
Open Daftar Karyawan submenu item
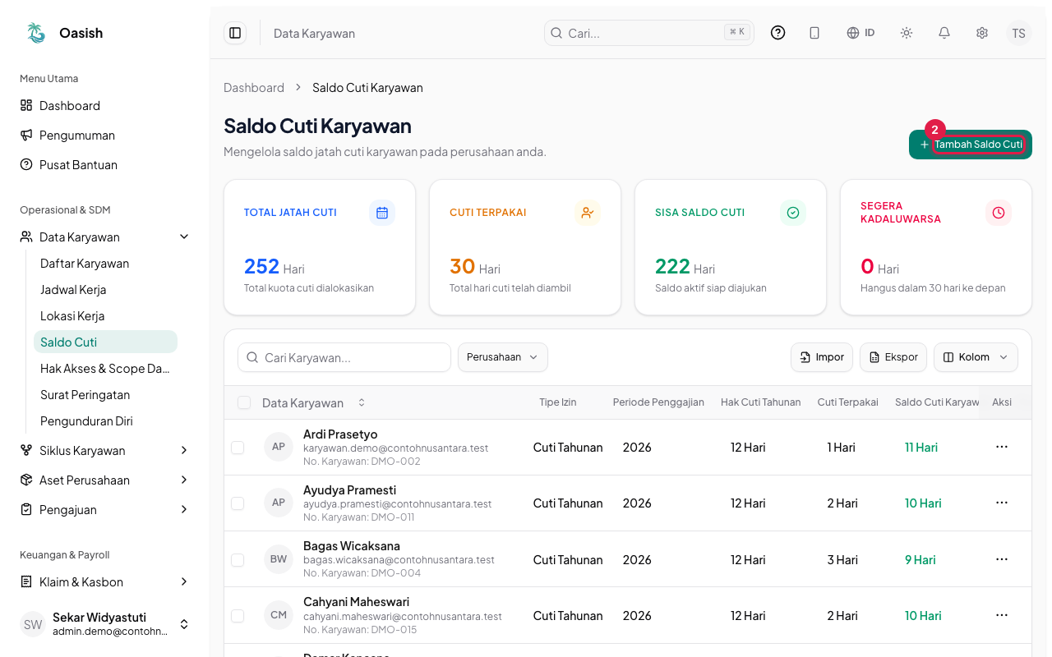point(105,263)
